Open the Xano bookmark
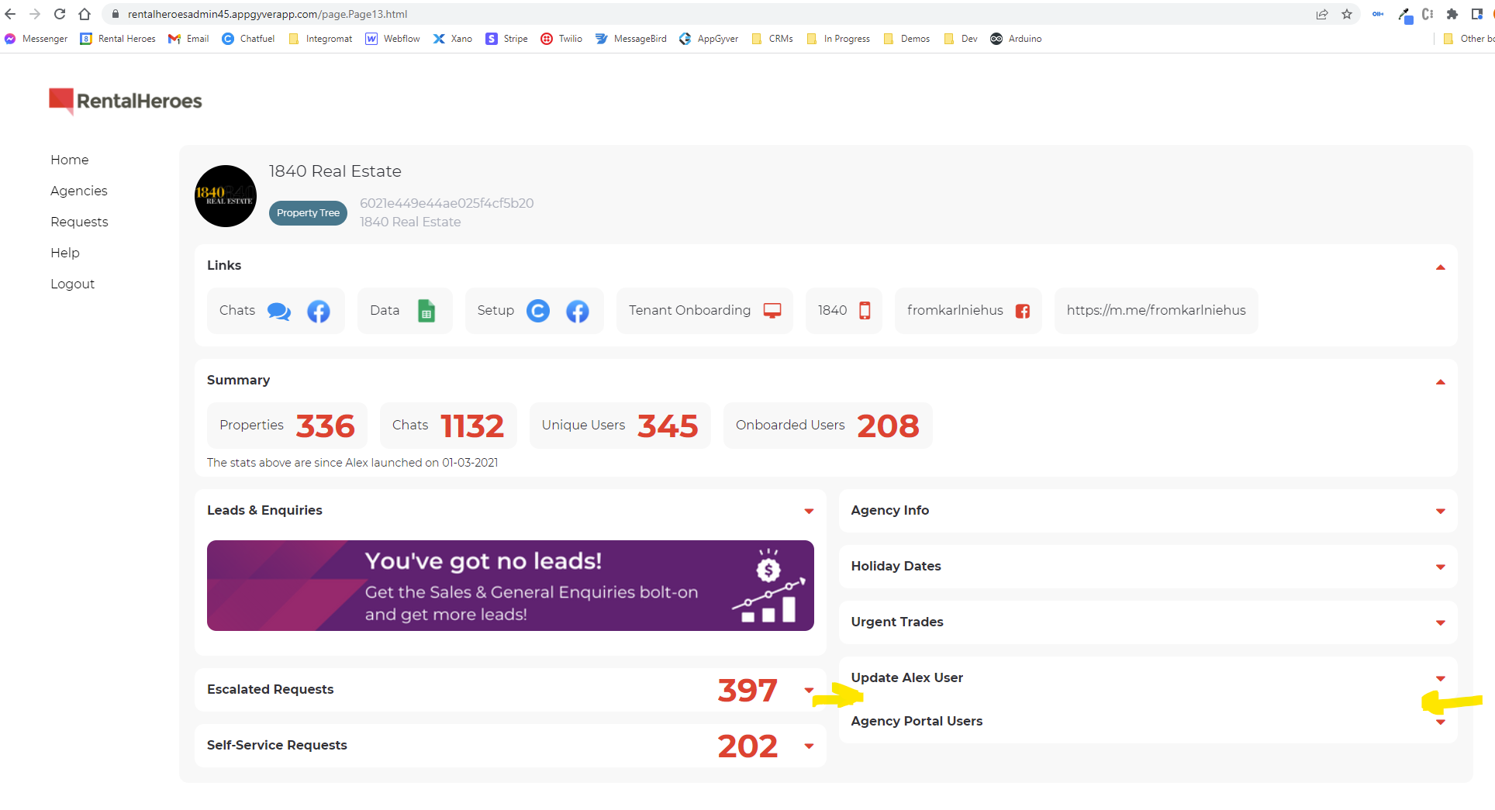1495x810 pixels. [453, 39]
